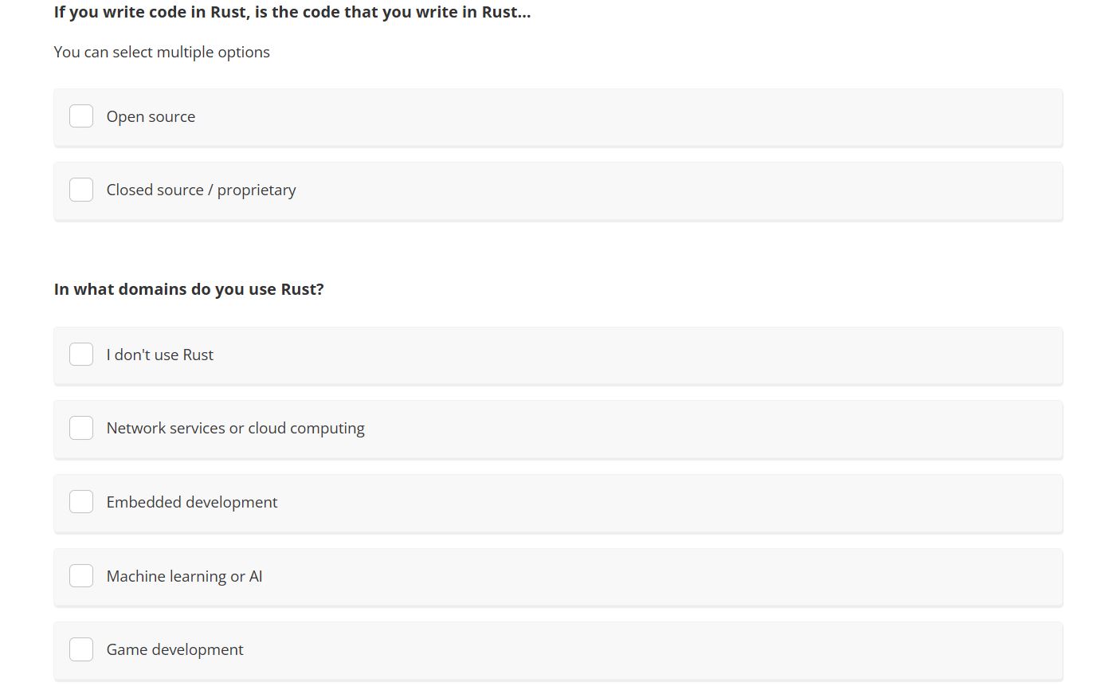Toggle the Game development checkbox
Viewport: 1109px width, 690px height.
[x=81, y=649]
